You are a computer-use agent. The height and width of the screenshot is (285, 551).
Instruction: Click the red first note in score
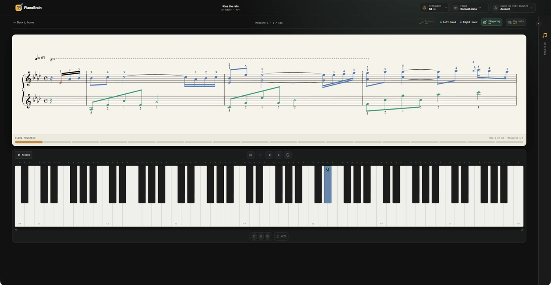point(60,82)
